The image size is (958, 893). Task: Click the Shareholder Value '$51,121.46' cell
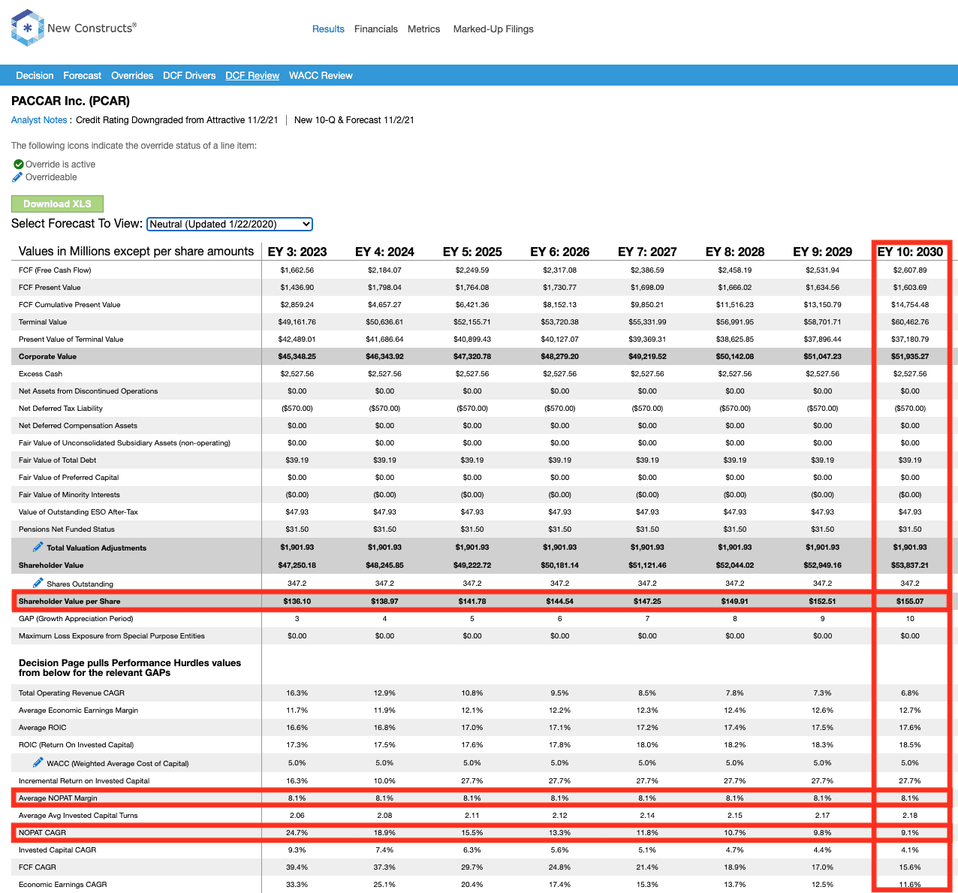click(647, 566)
